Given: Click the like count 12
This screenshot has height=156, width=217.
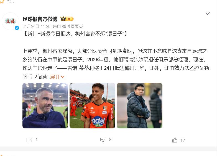Looking at the screenshot, I should pos(183,141).
